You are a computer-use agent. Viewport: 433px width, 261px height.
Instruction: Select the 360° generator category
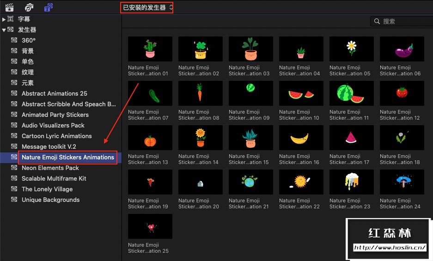pos(61,40)
